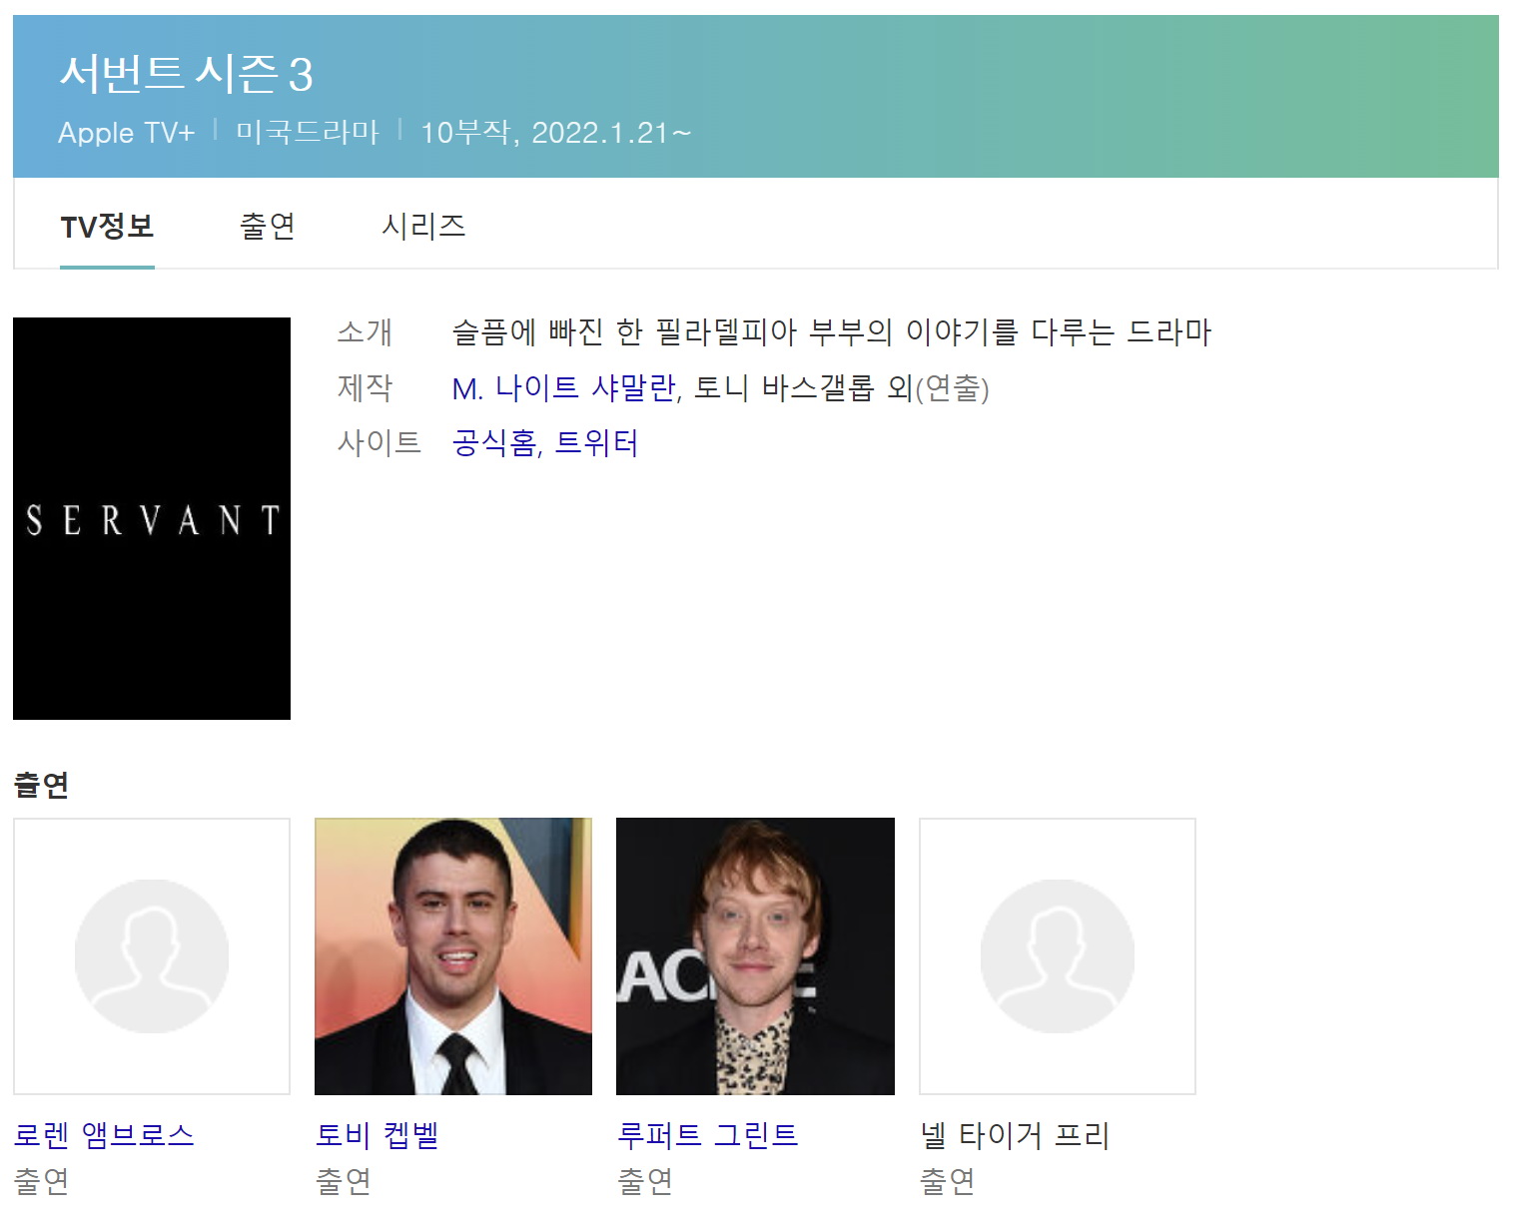The height and width of the screenshot is (1226, 1518).
Task: Click the 미국드라마 label in header
Action: 308,133
